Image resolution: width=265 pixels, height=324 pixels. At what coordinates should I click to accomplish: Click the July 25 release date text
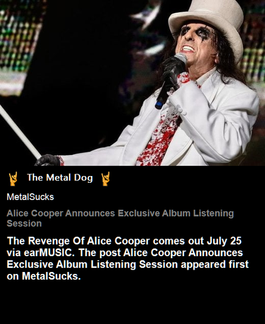224,241
